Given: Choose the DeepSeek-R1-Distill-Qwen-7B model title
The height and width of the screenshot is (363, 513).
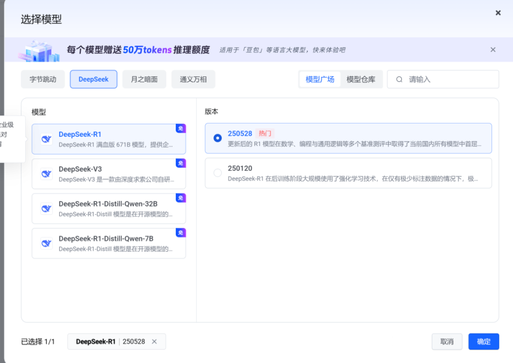Looking at the screenshot, I should (x=106, y=238).
